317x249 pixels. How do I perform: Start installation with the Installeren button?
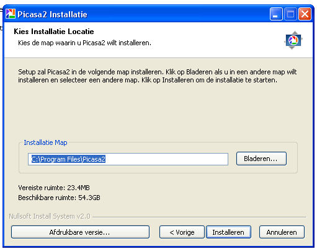click(228, 232)
